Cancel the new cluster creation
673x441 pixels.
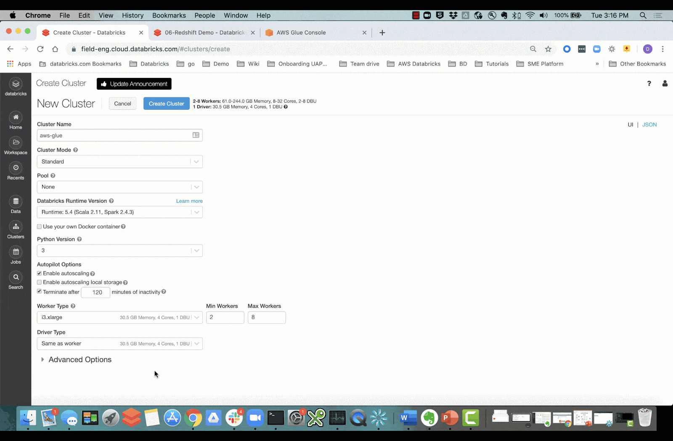point(122,104)
